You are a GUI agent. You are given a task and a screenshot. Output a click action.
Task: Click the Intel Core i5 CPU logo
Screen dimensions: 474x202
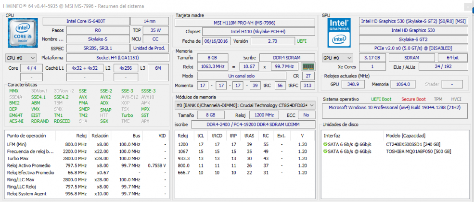point(20,34)
